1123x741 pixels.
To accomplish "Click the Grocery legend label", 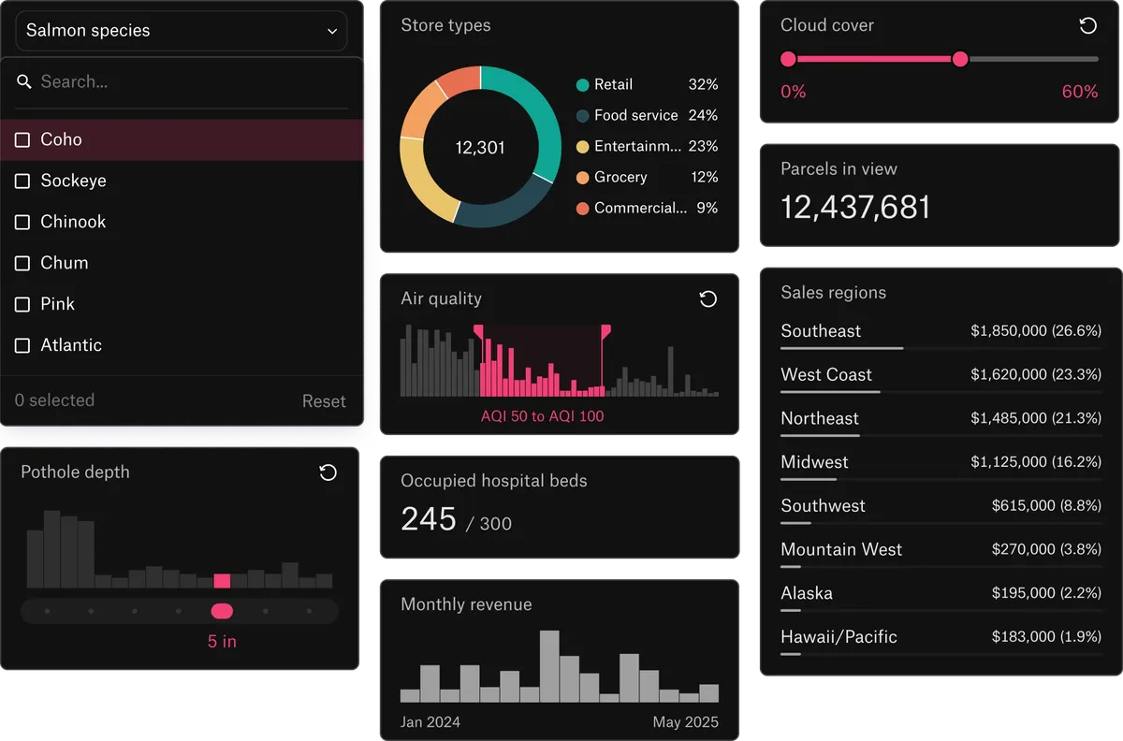I will pyautogui.click(x=620, y=178).
